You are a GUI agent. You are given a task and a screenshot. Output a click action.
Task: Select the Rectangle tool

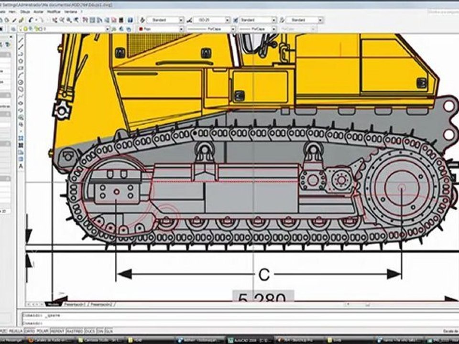coord(21,68)
